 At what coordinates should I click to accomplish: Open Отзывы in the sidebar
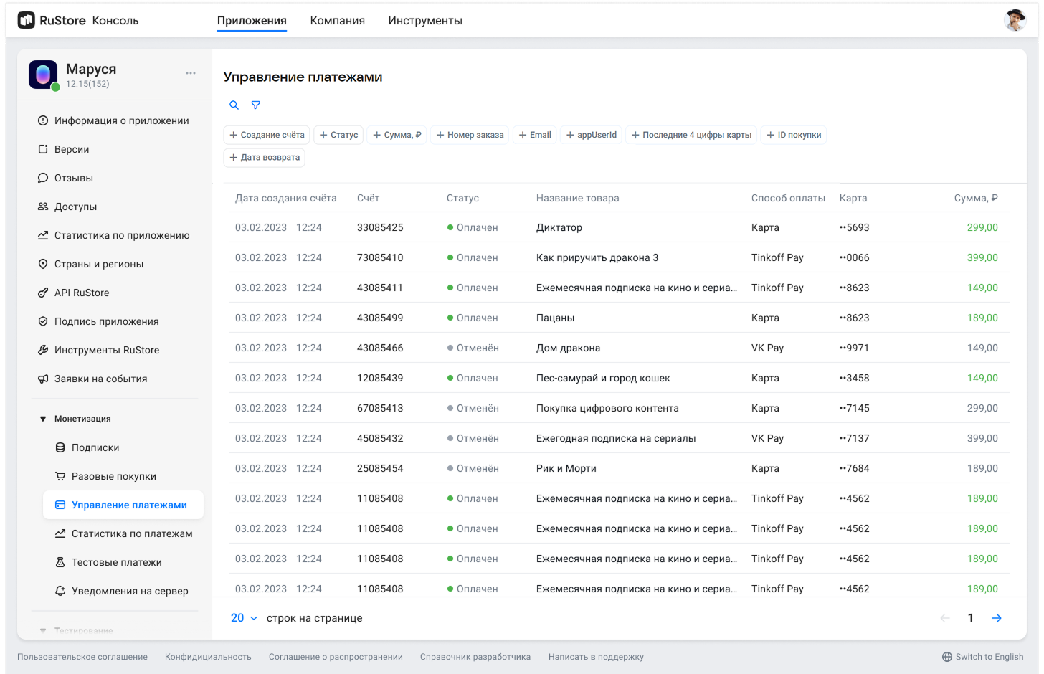pos(73,178)
